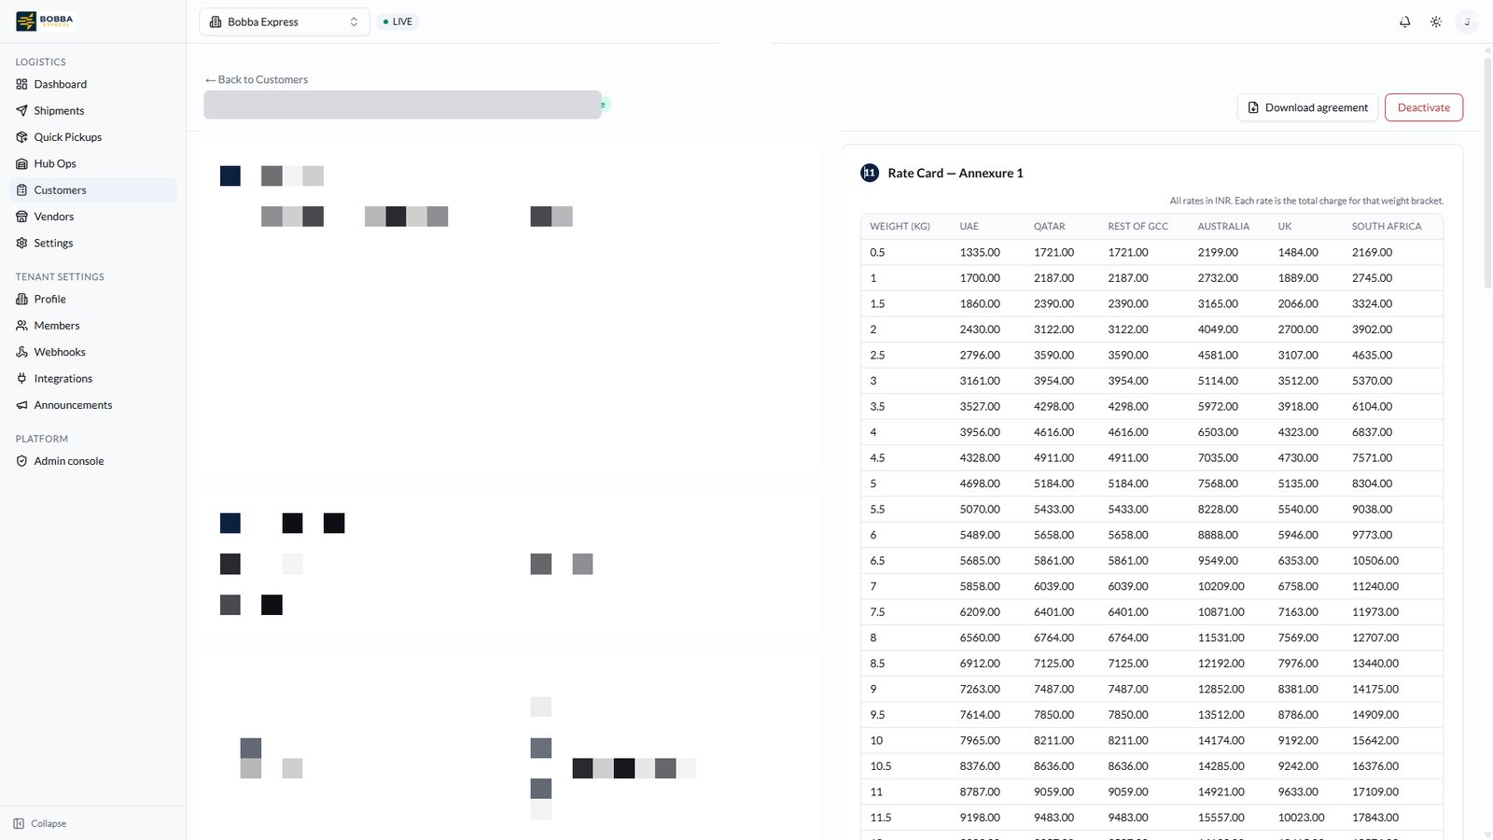Viewport: 1493px width, 840px height.
Task: Click the Customers clipboard icon
Action: 21,189
